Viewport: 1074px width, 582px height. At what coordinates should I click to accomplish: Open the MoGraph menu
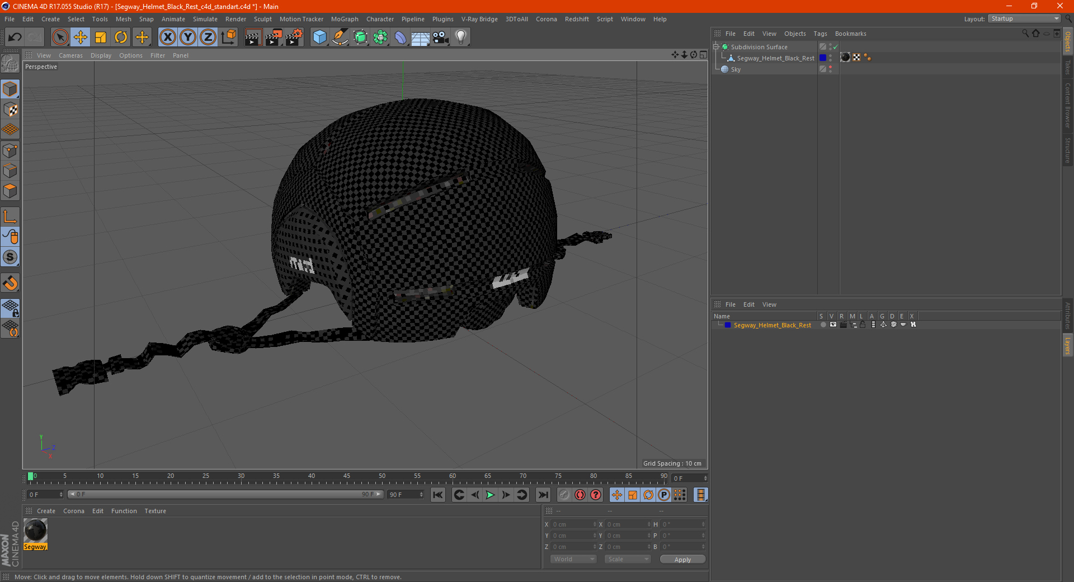(345, 19)
